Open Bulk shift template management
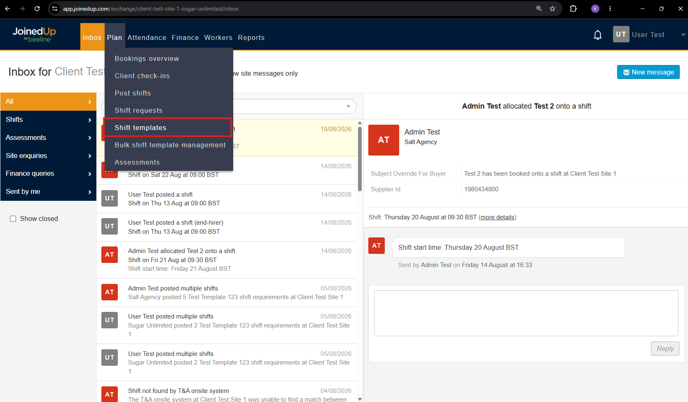 pos(169,145)
